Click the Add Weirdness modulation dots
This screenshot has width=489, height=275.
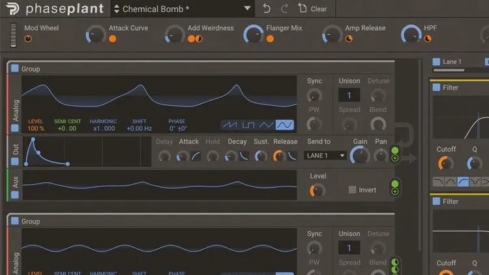coord(195,39)
